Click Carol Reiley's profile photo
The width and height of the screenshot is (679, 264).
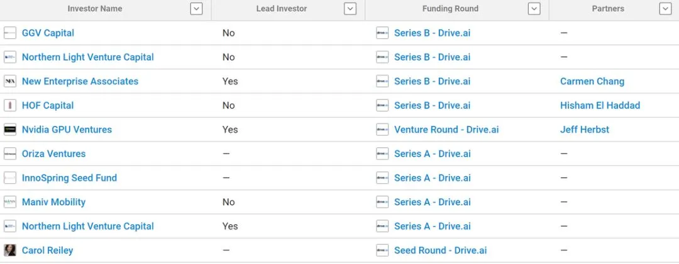pos(10,250)
